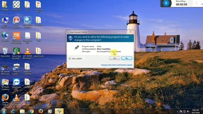
Task: Select the TeamViewer 13 shortcut
Action: [x=16, y=85]
